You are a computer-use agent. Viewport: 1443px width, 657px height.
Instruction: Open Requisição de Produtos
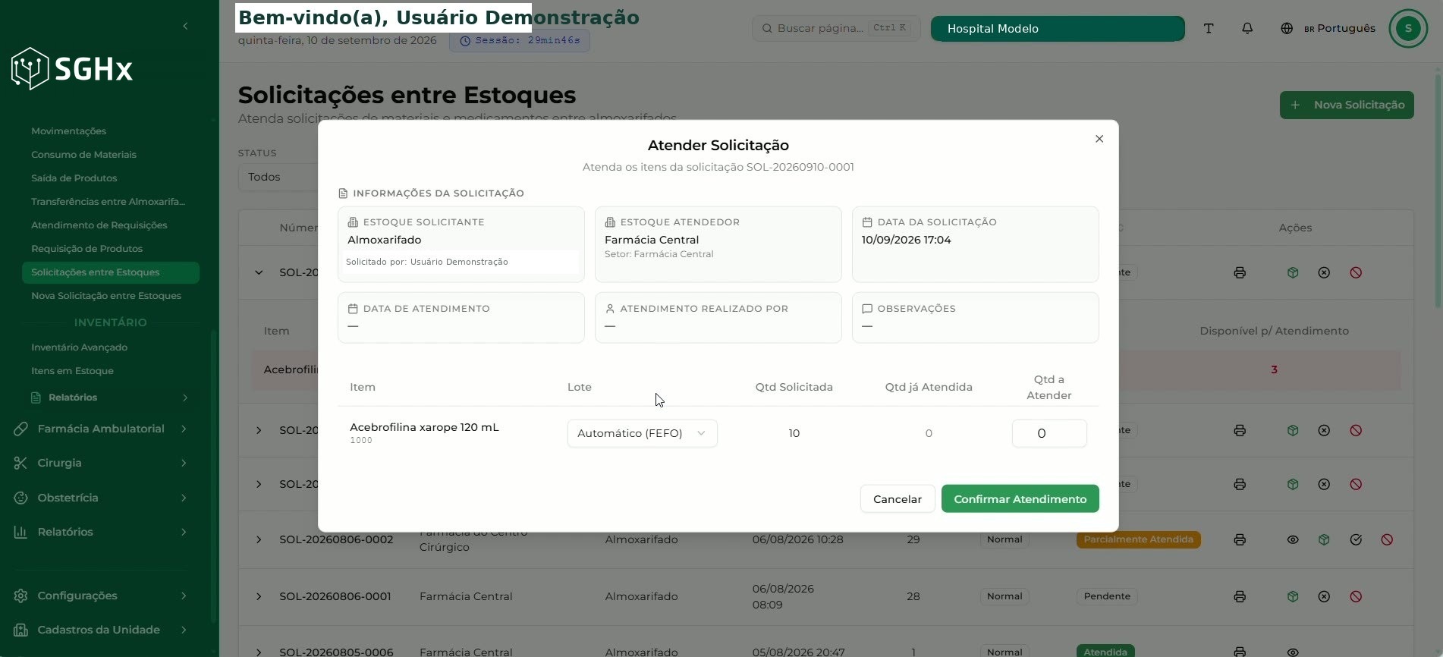pyautogui.click(x=86, y=249)
